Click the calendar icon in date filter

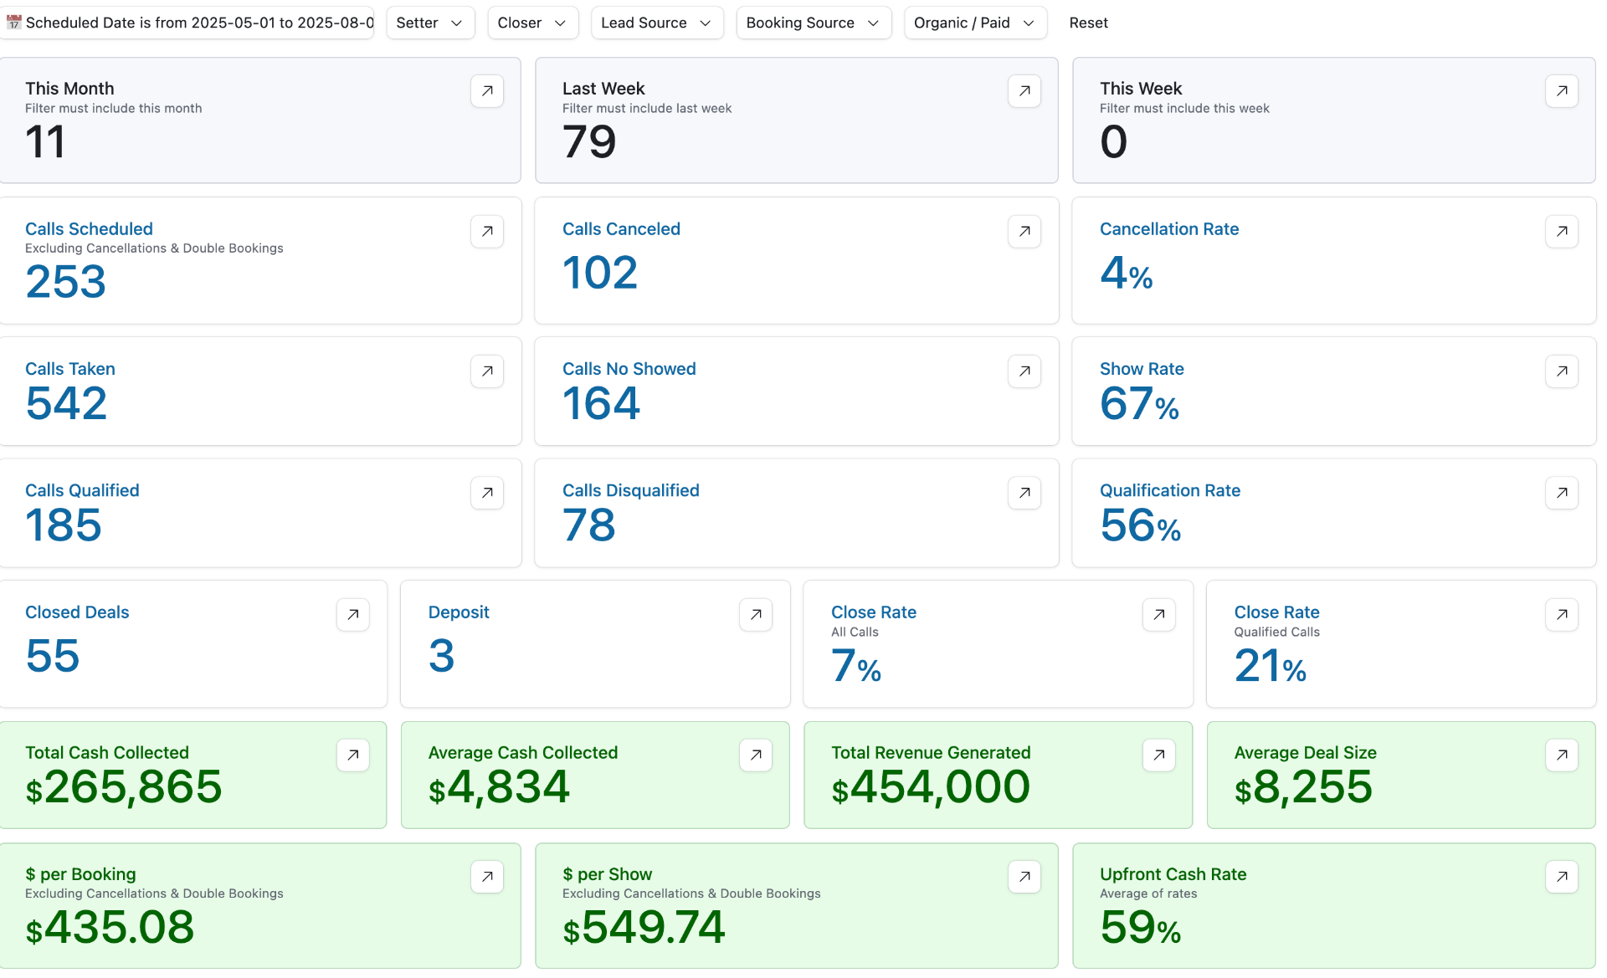[x=14, y=23]
